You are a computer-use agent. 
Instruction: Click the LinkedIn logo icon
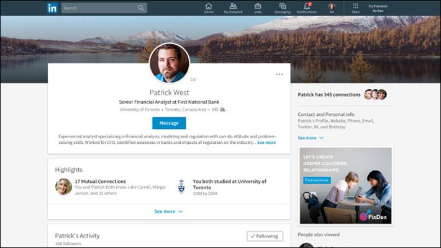(52, 8)
